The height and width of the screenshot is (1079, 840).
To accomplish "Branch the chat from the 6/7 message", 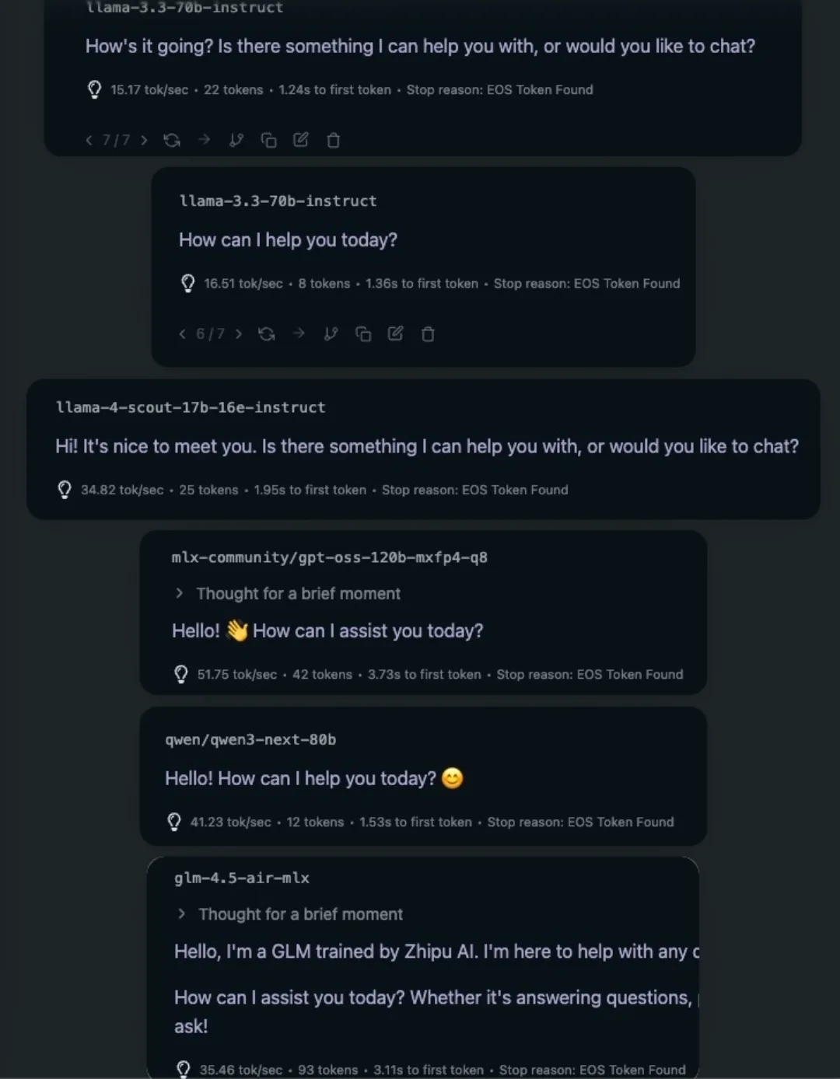I will tap(331, 334).
